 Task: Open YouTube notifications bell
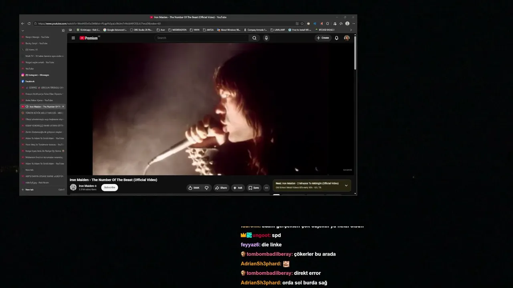point(337,38)
